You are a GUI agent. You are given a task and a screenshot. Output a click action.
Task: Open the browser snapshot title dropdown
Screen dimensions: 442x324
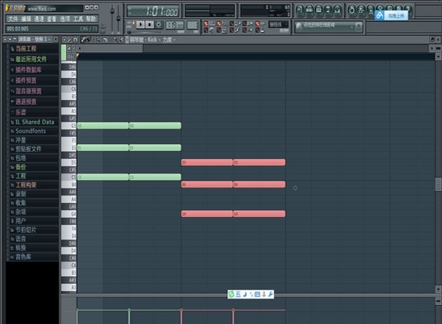pyautogui.click(x=34, y=39)
